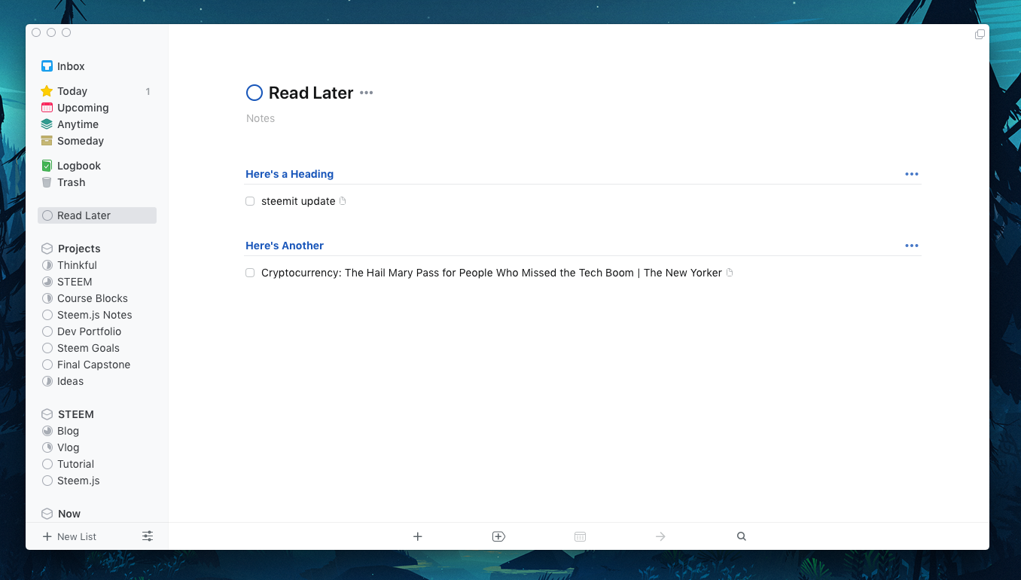Image resolution: width=1021 pixels, height=580 pixels.
Task: Click the Thinkful project progress circle
Action: pos(47,265)
